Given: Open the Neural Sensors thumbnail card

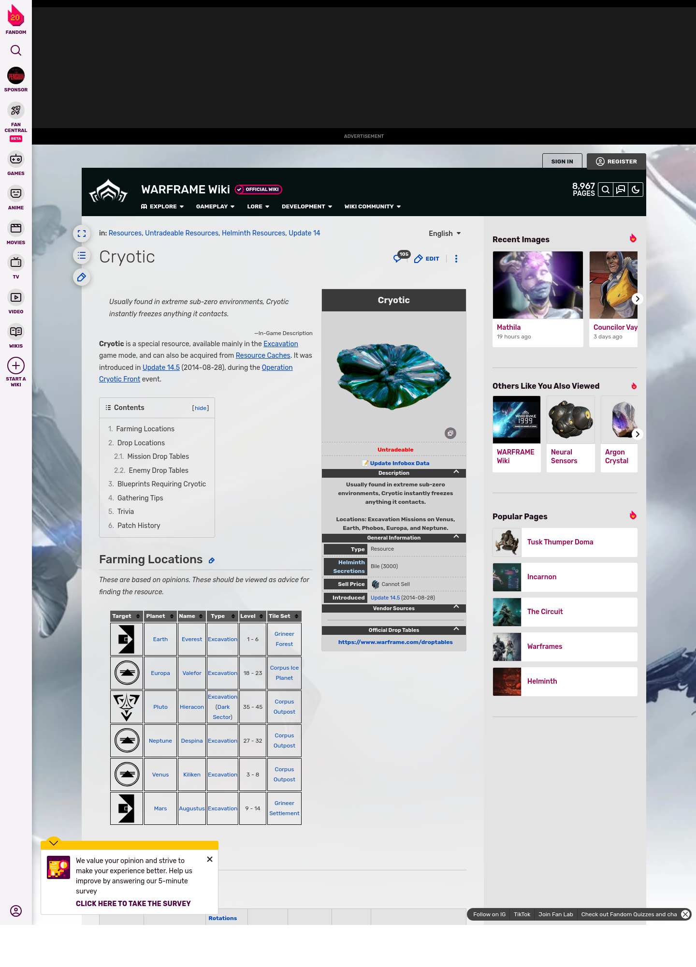Looking at the screenshot, I should [571, 434].
